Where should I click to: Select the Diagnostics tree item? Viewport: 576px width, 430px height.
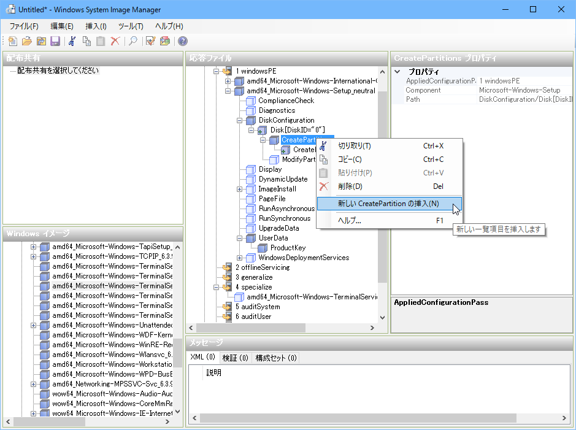277,110
